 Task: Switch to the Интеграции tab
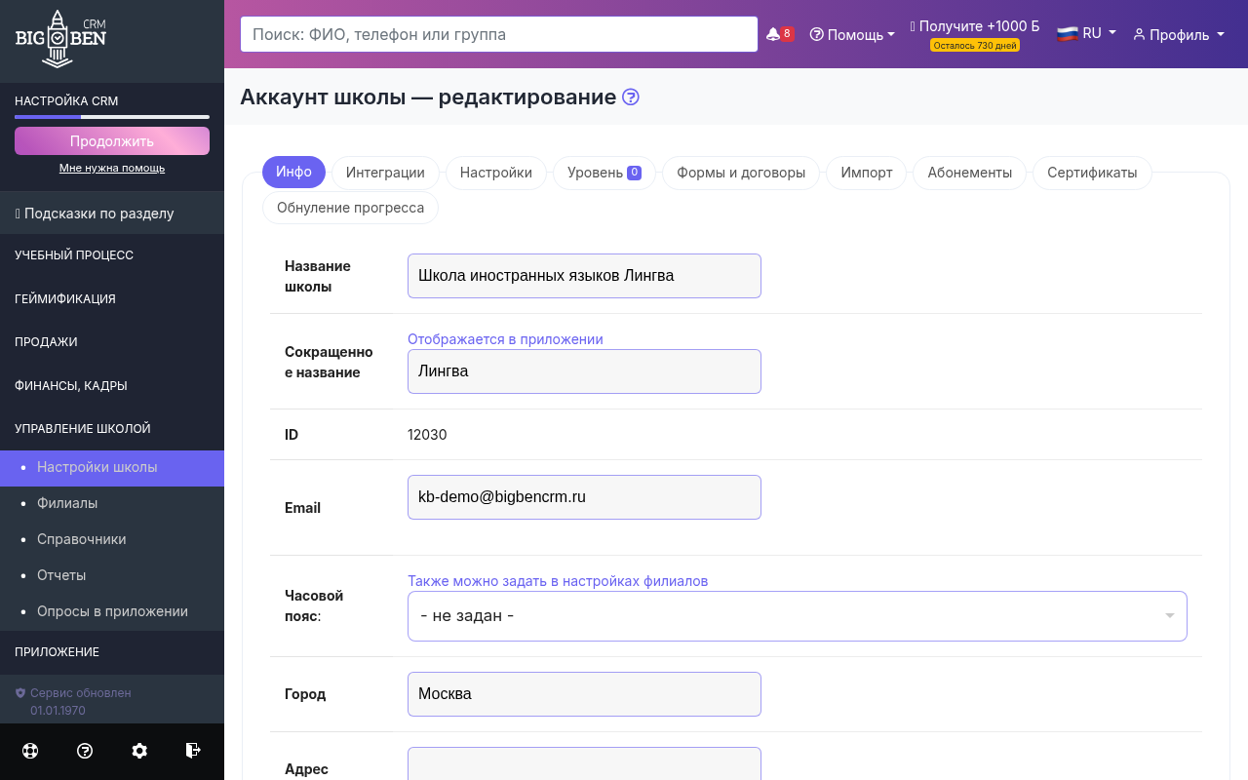(x=385, y=173)
